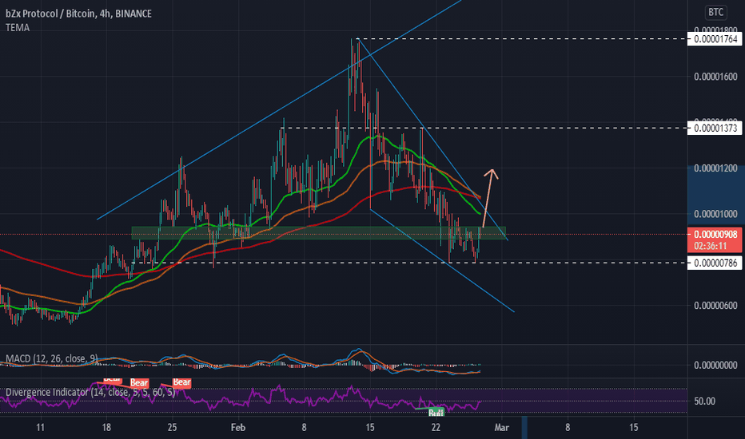The image size is (745, 439).
Task: Click the 18 date label on time axis
Action: coord(106,428)
